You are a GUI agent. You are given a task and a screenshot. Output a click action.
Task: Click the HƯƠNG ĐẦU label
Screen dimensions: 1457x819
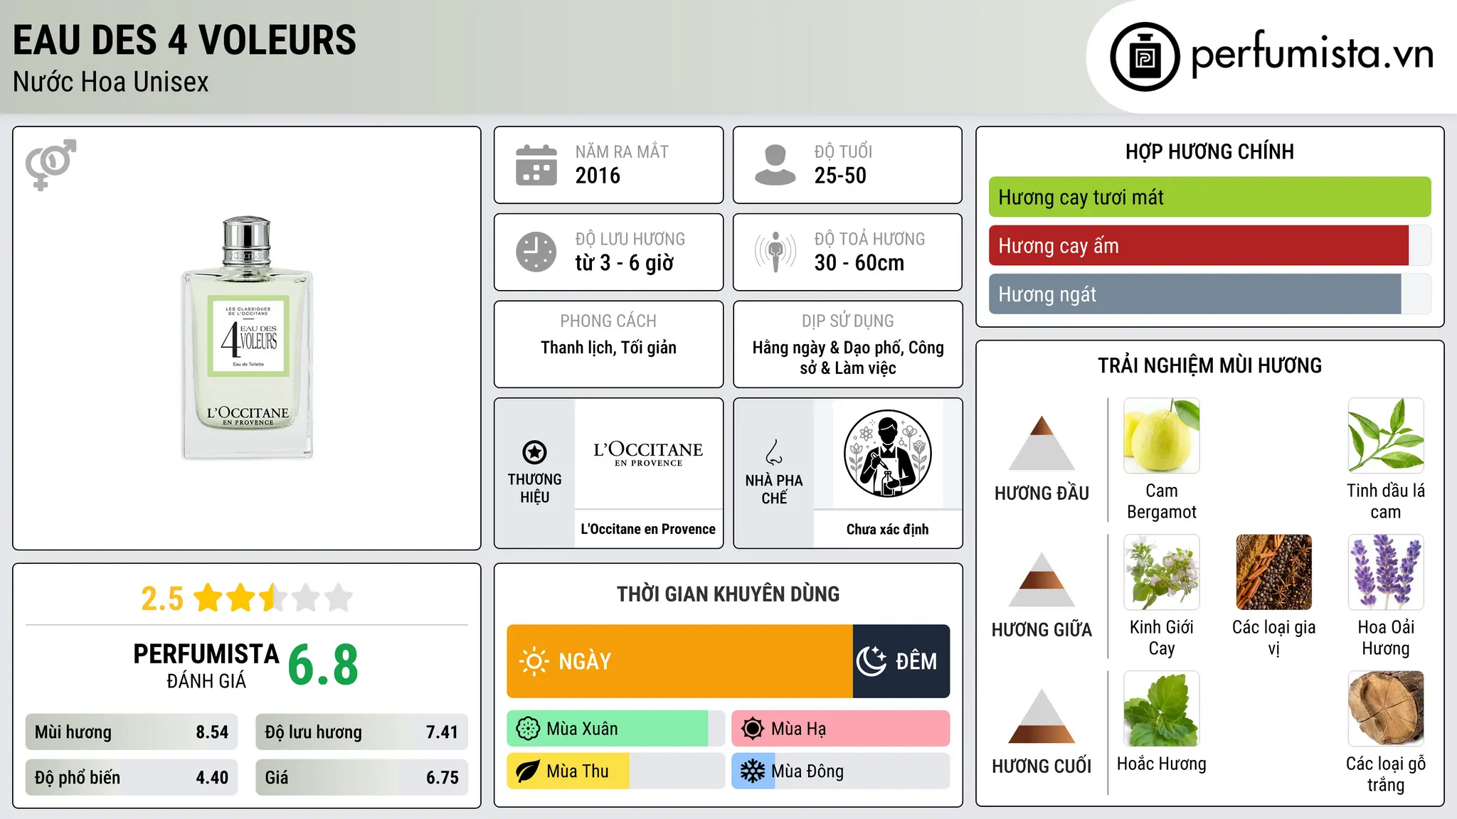[x=1042, y=493]
